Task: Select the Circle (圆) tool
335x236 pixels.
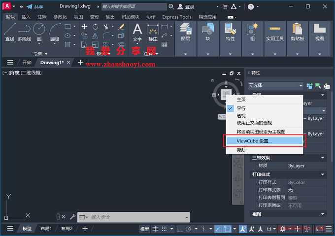Action: click(39, 32)
